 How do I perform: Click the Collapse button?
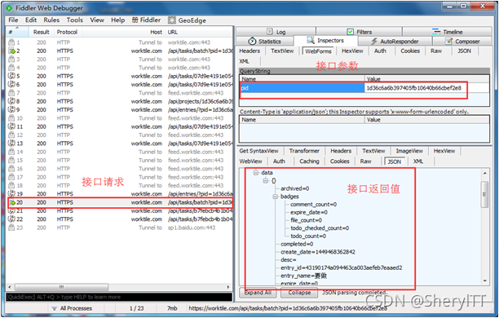pyautogui.click(x=299, y=293)
